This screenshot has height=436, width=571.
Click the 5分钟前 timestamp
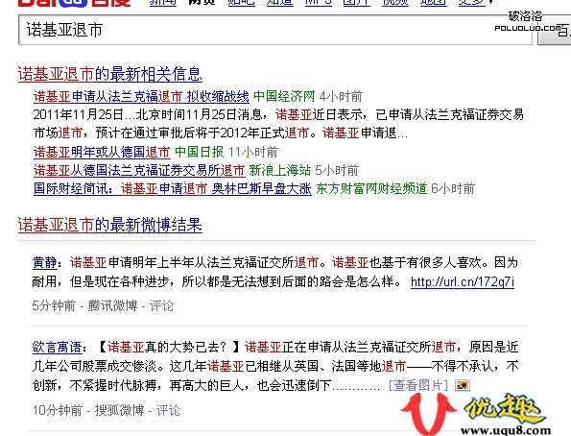click(54, 305)
